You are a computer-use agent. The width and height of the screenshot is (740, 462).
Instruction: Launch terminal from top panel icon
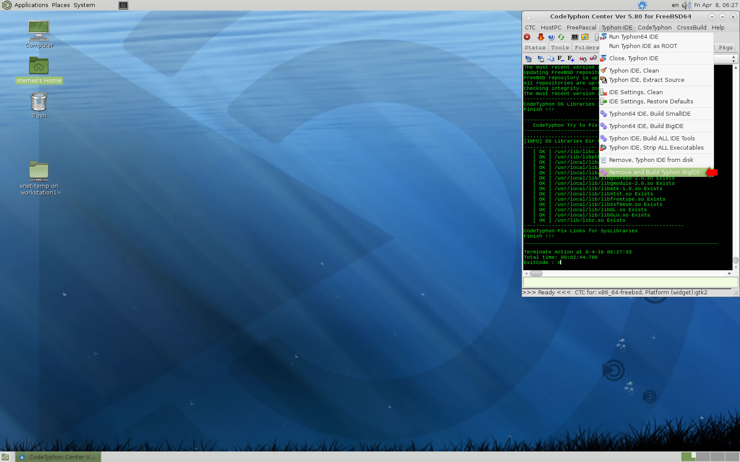(x=123, y=5)
